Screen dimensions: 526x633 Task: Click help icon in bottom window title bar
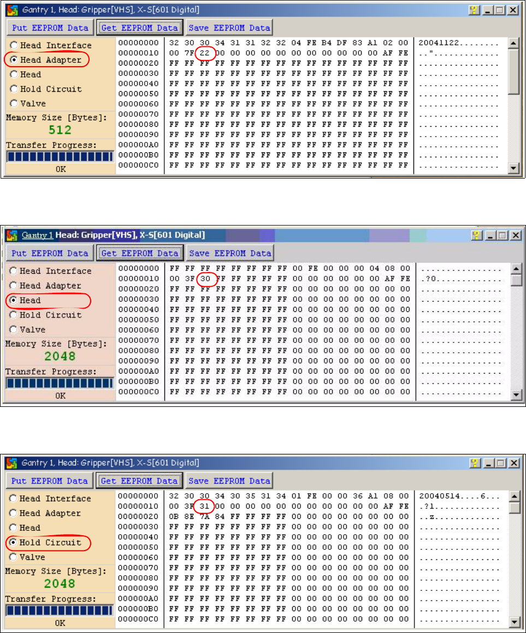tap(475, 463)
